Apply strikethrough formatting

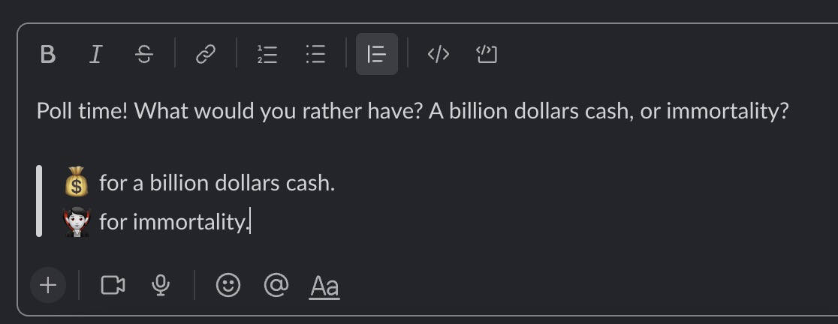pos(144,55)
